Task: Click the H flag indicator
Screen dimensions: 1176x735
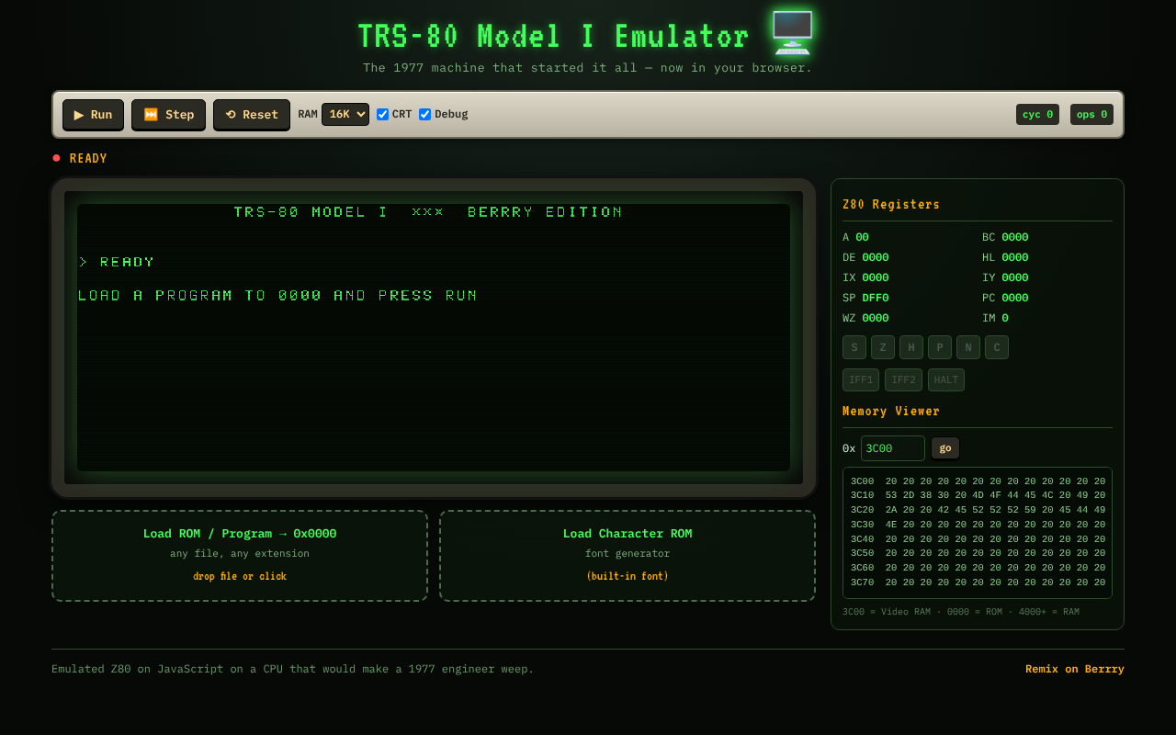Action: pyautogui.click(x=911, y=347)
